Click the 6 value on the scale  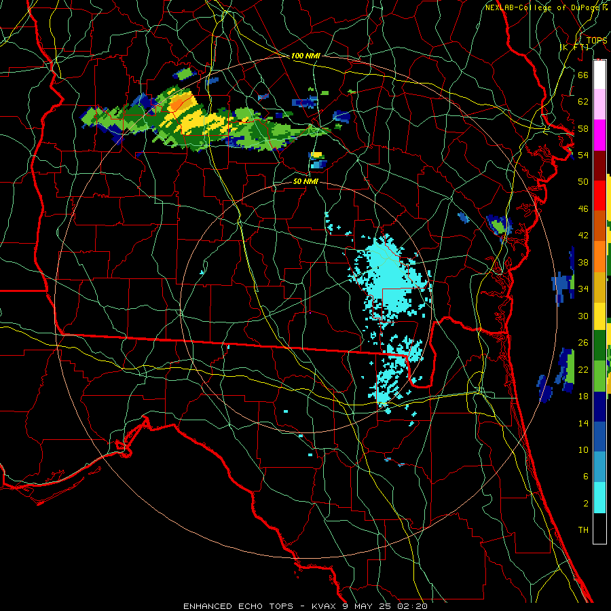tap(585, 476)
